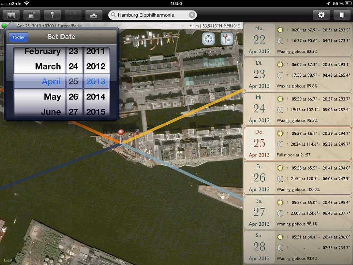Select the Friday 26 Apr 2013 entry

[x=297, y=177]
